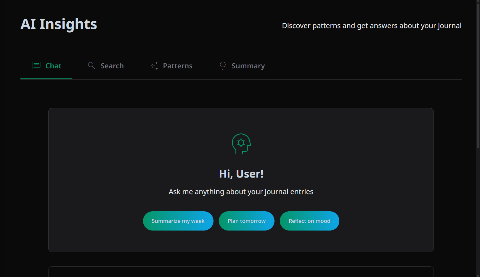Click the green head-with-gear AI icon
This screenshot has width=480, height=277.
pos(241,144)
